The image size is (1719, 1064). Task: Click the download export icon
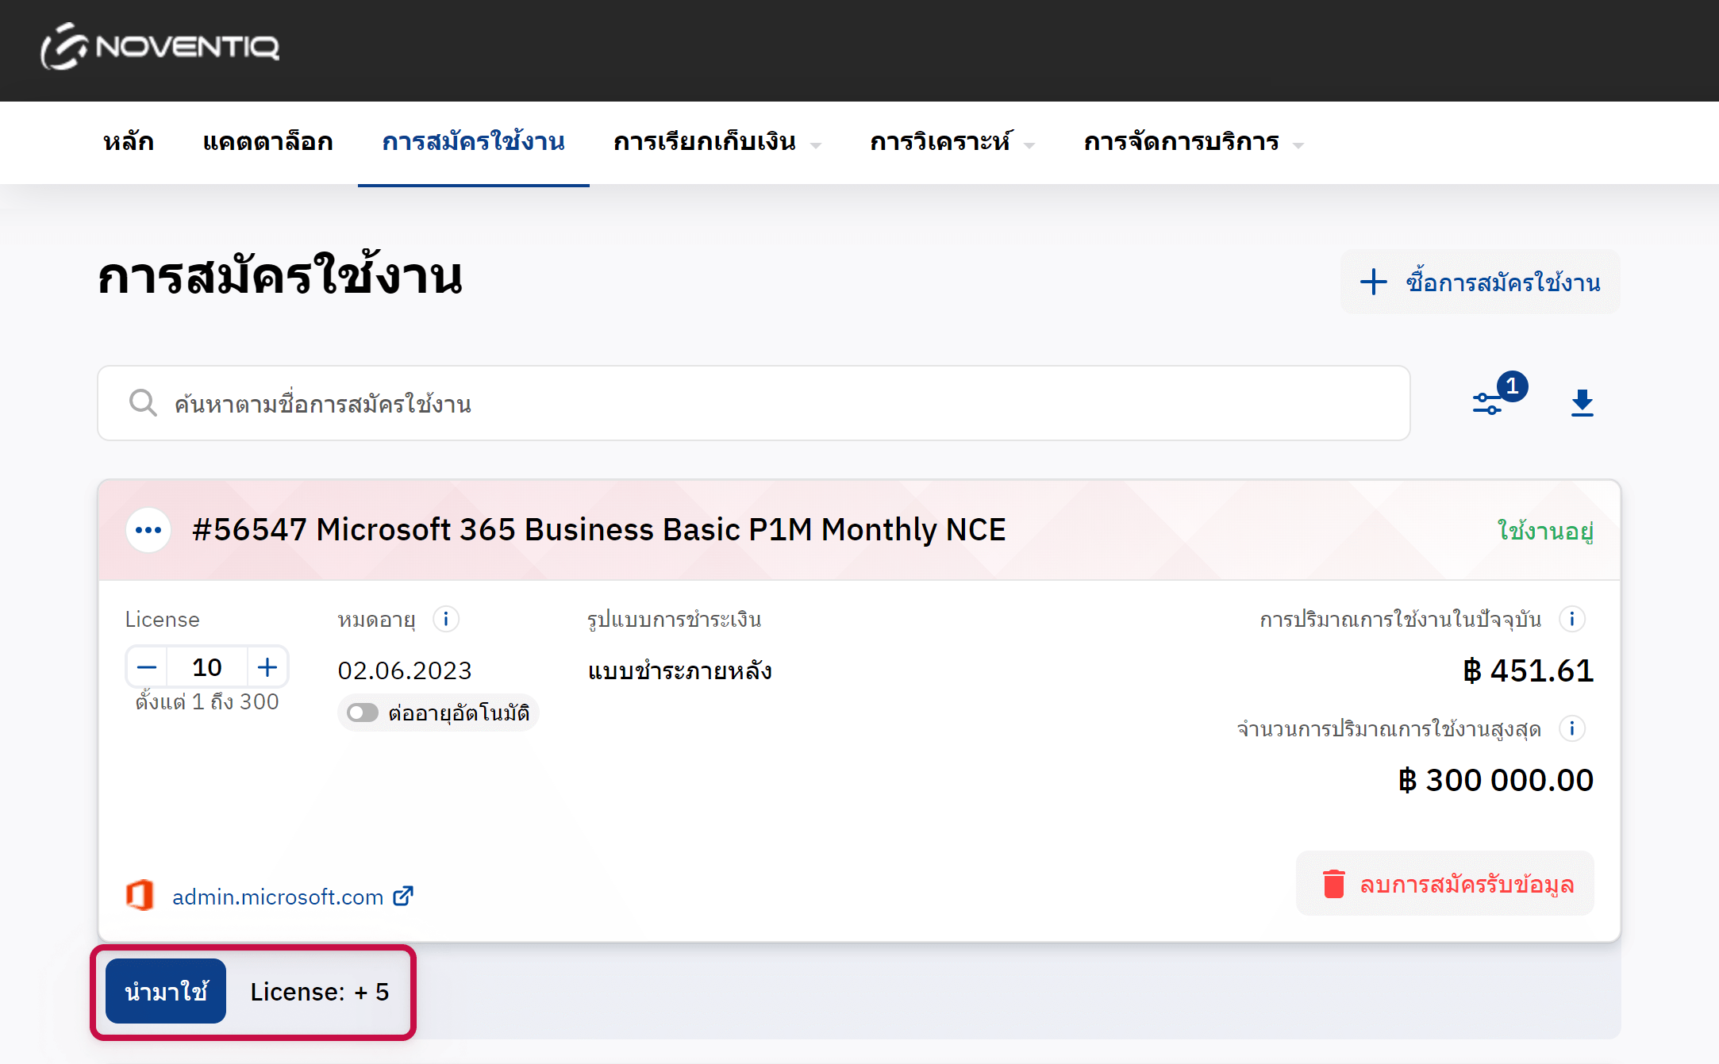click(1582, 403)
